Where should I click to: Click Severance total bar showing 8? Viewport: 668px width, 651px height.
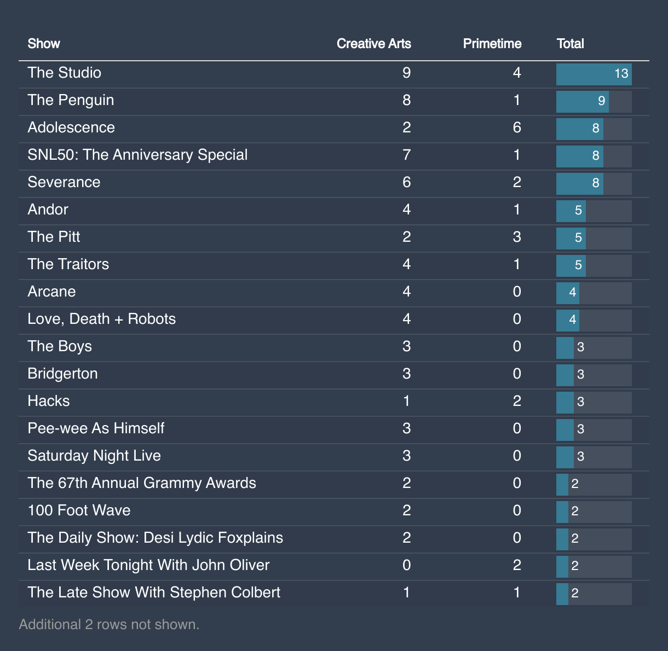coord(594,184)
